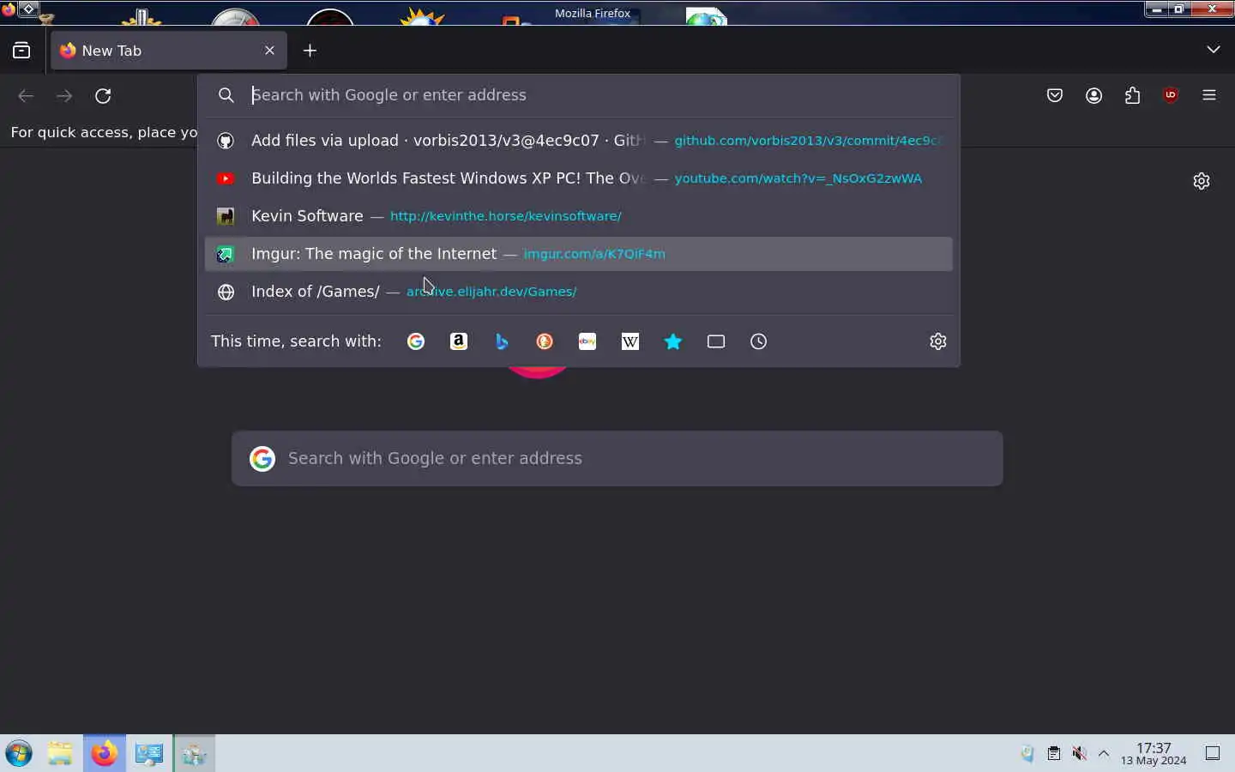Click Firefox icon in taskbar
The width and height of the screenshot is (1235, 772).
tap(105, 754)
